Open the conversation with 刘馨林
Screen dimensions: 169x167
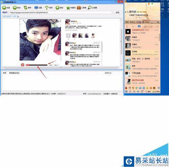[x=142, y=46]
